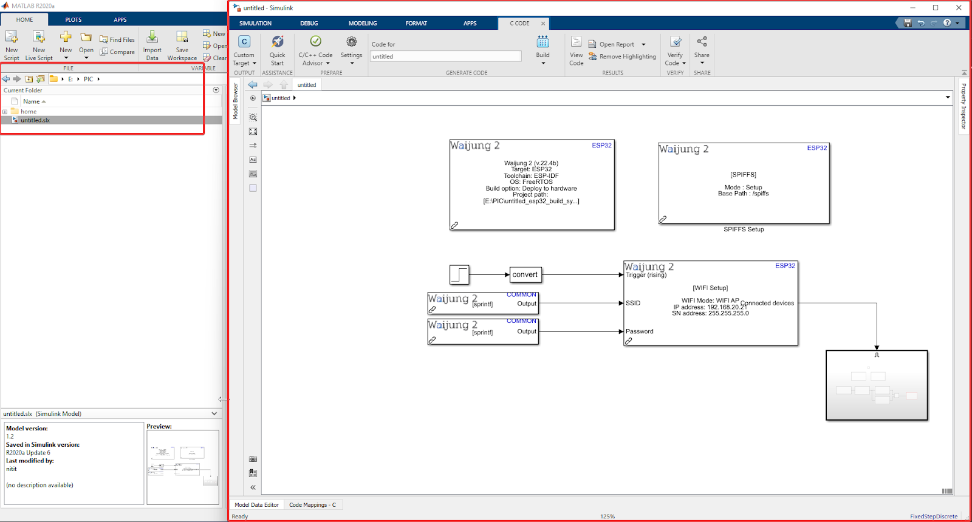Click Save Workspace in MATLAB

[182, 46]
